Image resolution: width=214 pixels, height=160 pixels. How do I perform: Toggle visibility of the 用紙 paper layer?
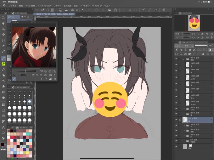click(x=176, y=147)
